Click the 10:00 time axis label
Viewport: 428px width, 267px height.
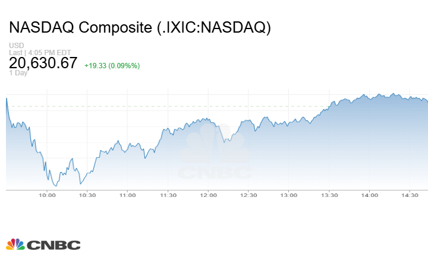[47, 195]
